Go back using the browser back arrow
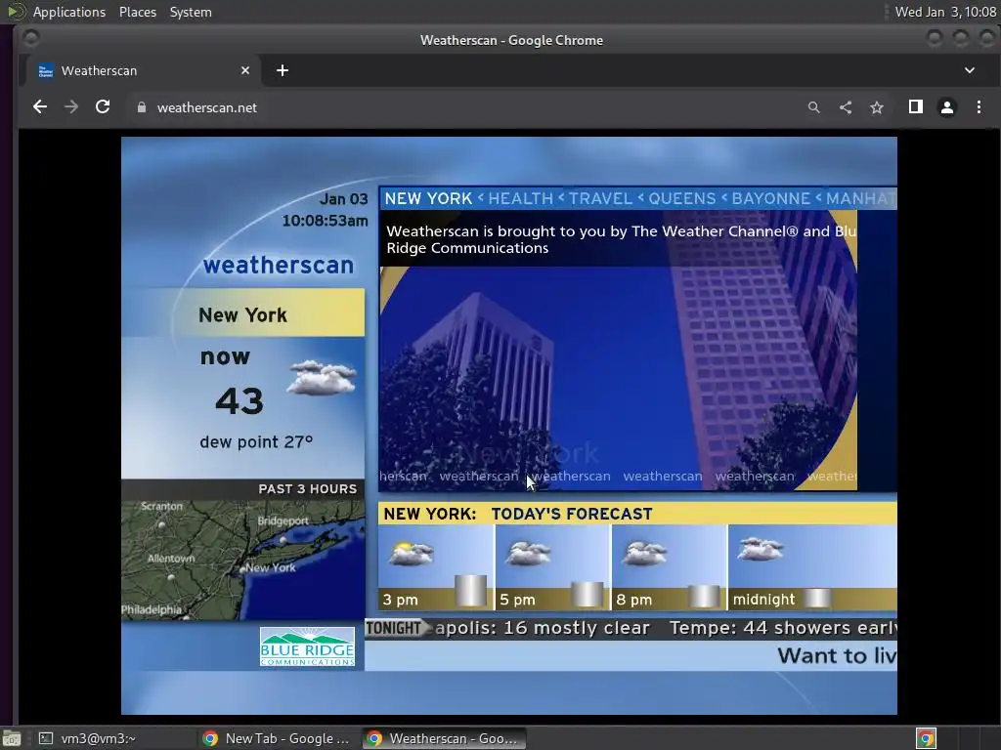 point(39,107)
